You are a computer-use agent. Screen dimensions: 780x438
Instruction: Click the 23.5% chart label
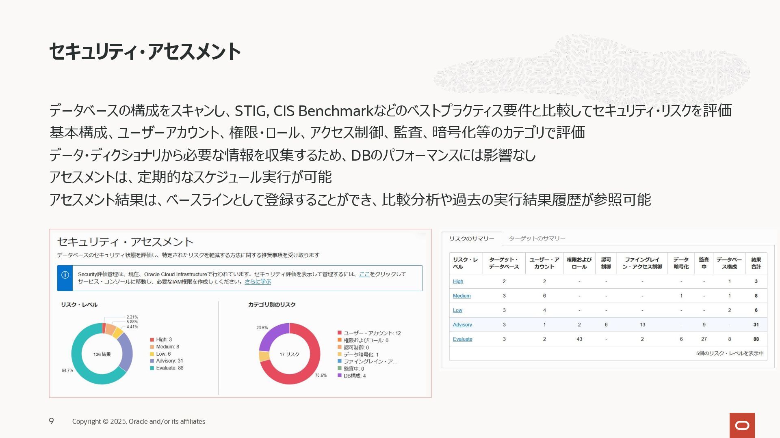pyautogui.click(x=262, y=328)
